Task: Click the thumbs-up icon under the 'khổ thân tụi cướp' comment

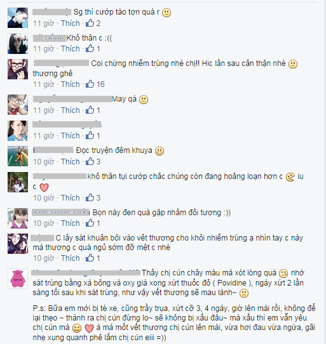Action: pyautogui.click(x=90, y=197)
